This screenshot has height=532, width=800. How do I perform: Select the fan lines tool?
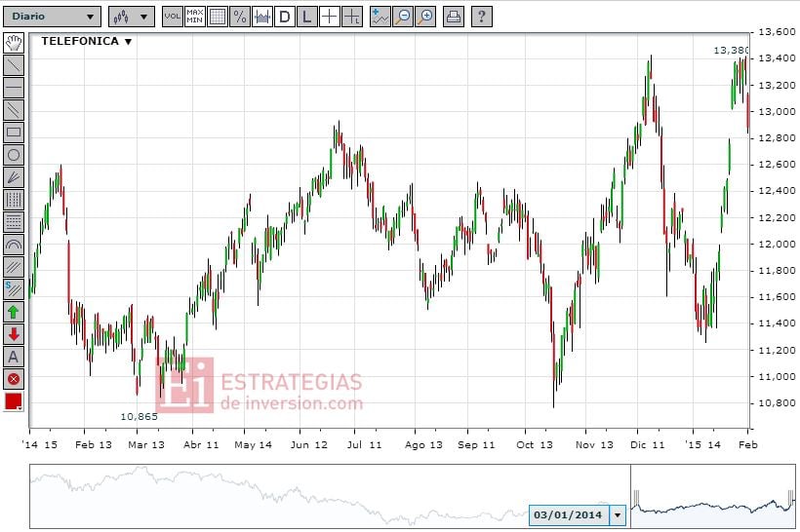click(14, 177)
